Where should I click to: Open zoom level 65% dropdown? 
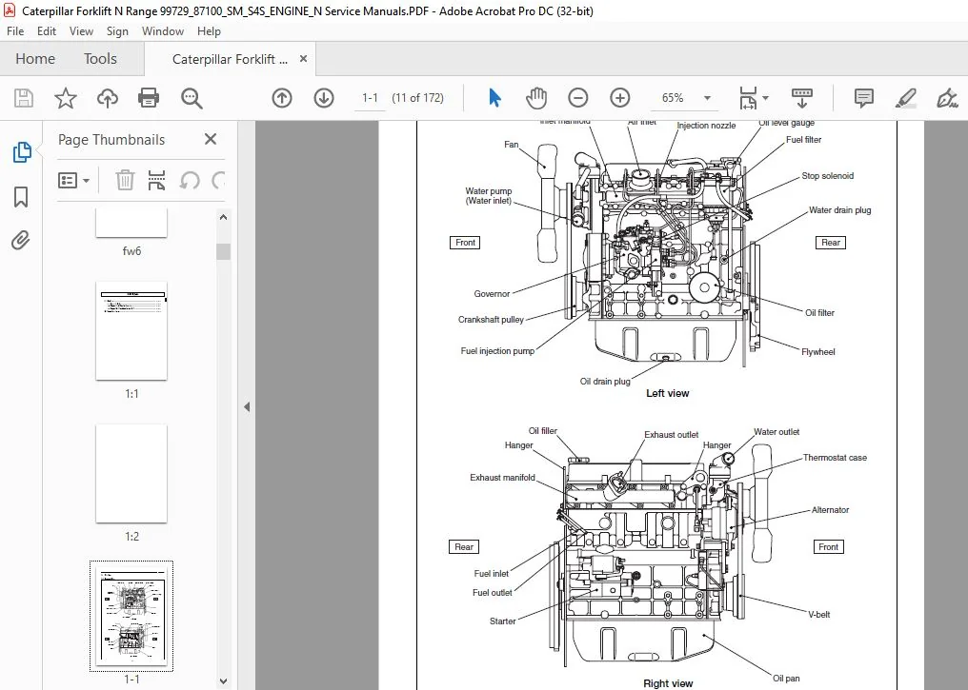coord(708,98)
